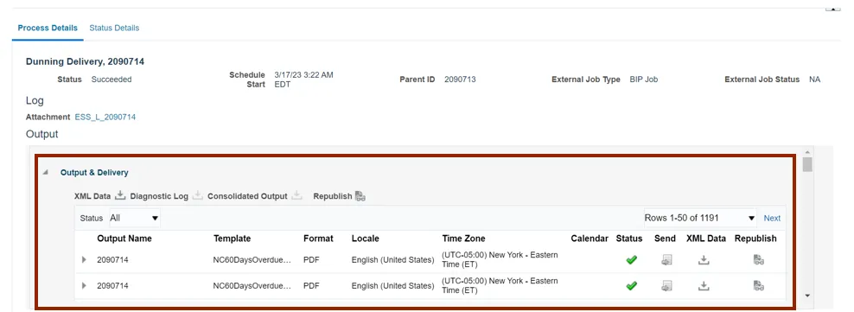Click the green status checkmark in the first row

point(631,260)
